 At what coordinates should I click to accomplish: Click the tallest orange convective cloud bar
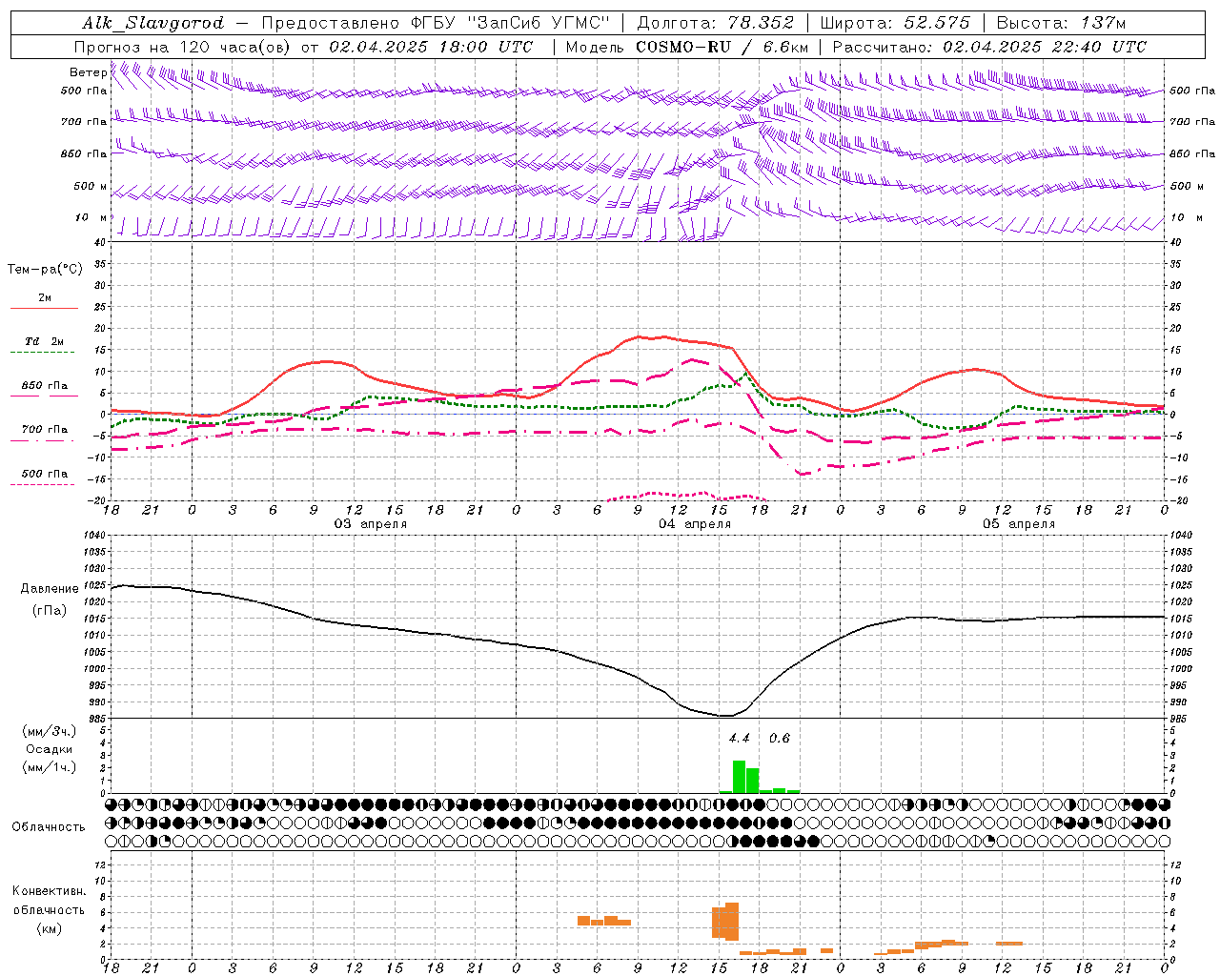732,922
